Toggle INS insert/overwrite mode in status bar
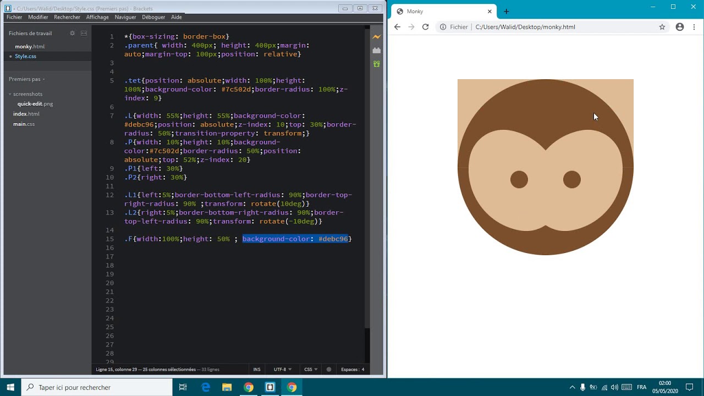The height and width of the screenshot is (396, 704). (x=257, y=370)
